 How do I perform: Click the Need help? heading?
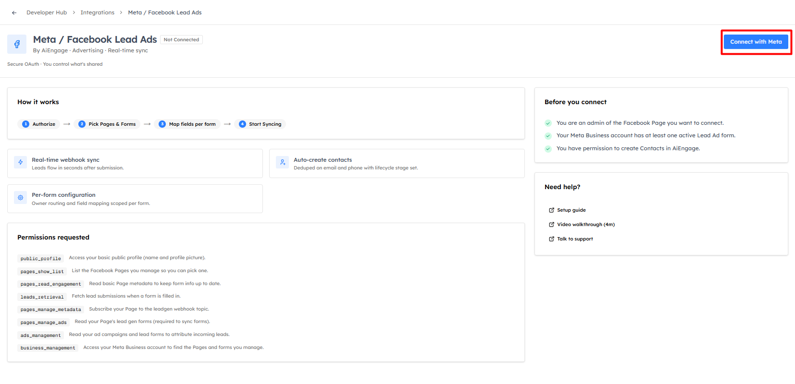[562, 187]
